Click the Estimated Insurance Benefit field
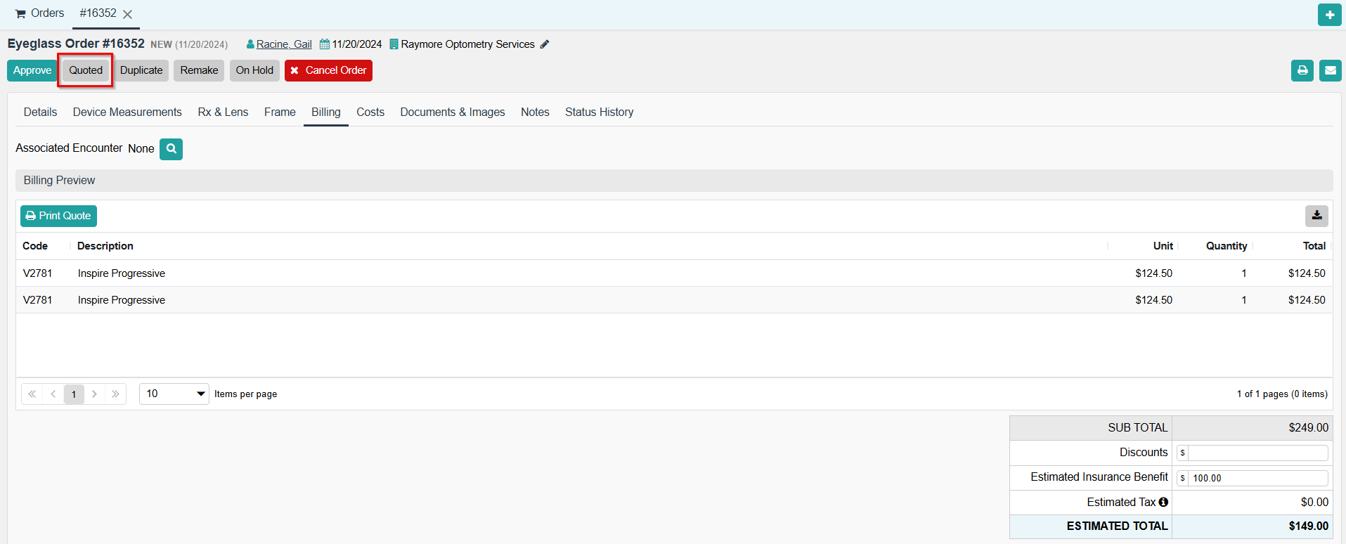Image resolution: width=1346 pixels, height=544 pixels. tap(1257, 478)
